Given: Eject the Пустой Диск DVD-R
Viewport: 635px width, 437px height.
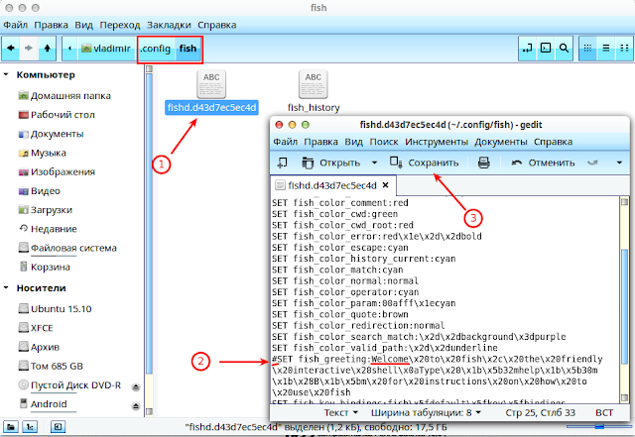Looking at the screenshot, I should click(x=136, y=386).
